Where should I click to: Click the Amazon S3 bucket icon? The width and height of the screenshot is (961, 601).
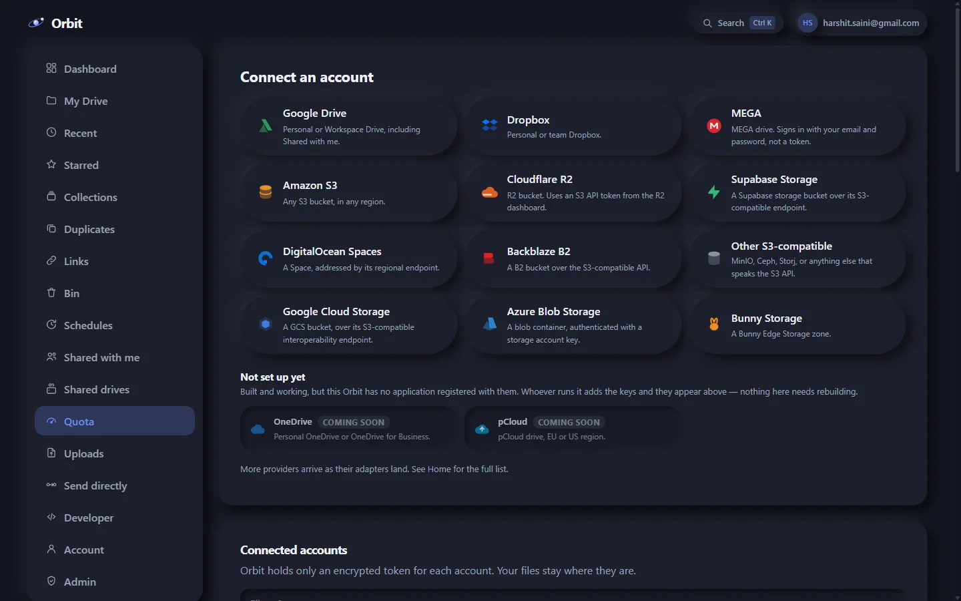pos(266,192)
